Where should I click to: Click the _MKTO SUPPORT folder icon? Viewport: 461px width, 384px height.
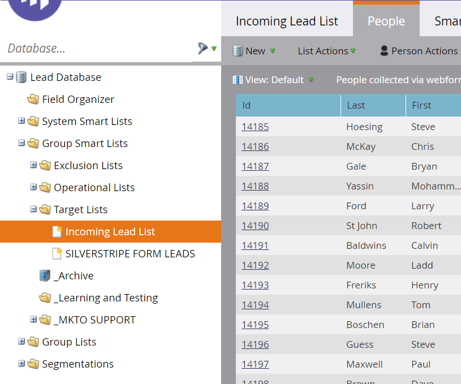[45, 320]
